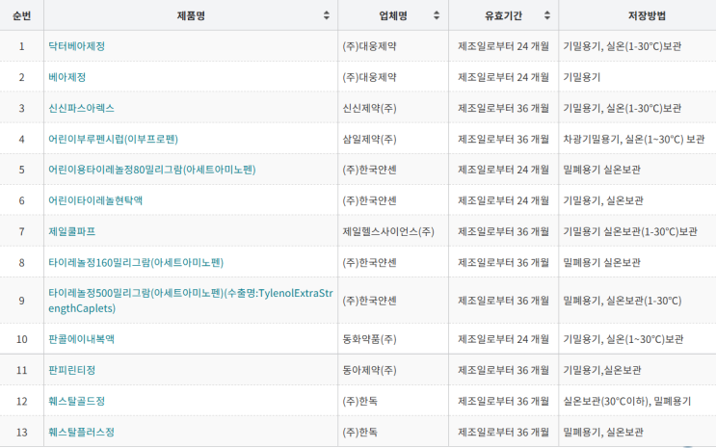
Task: Open product link 훼스탈골드정
Action: click(77, 401)
